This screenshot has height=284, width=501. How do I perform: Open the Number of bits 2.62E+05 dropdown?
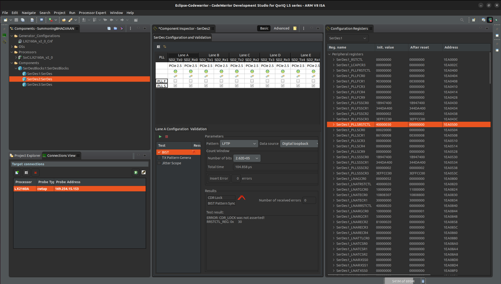click(247, 158)
